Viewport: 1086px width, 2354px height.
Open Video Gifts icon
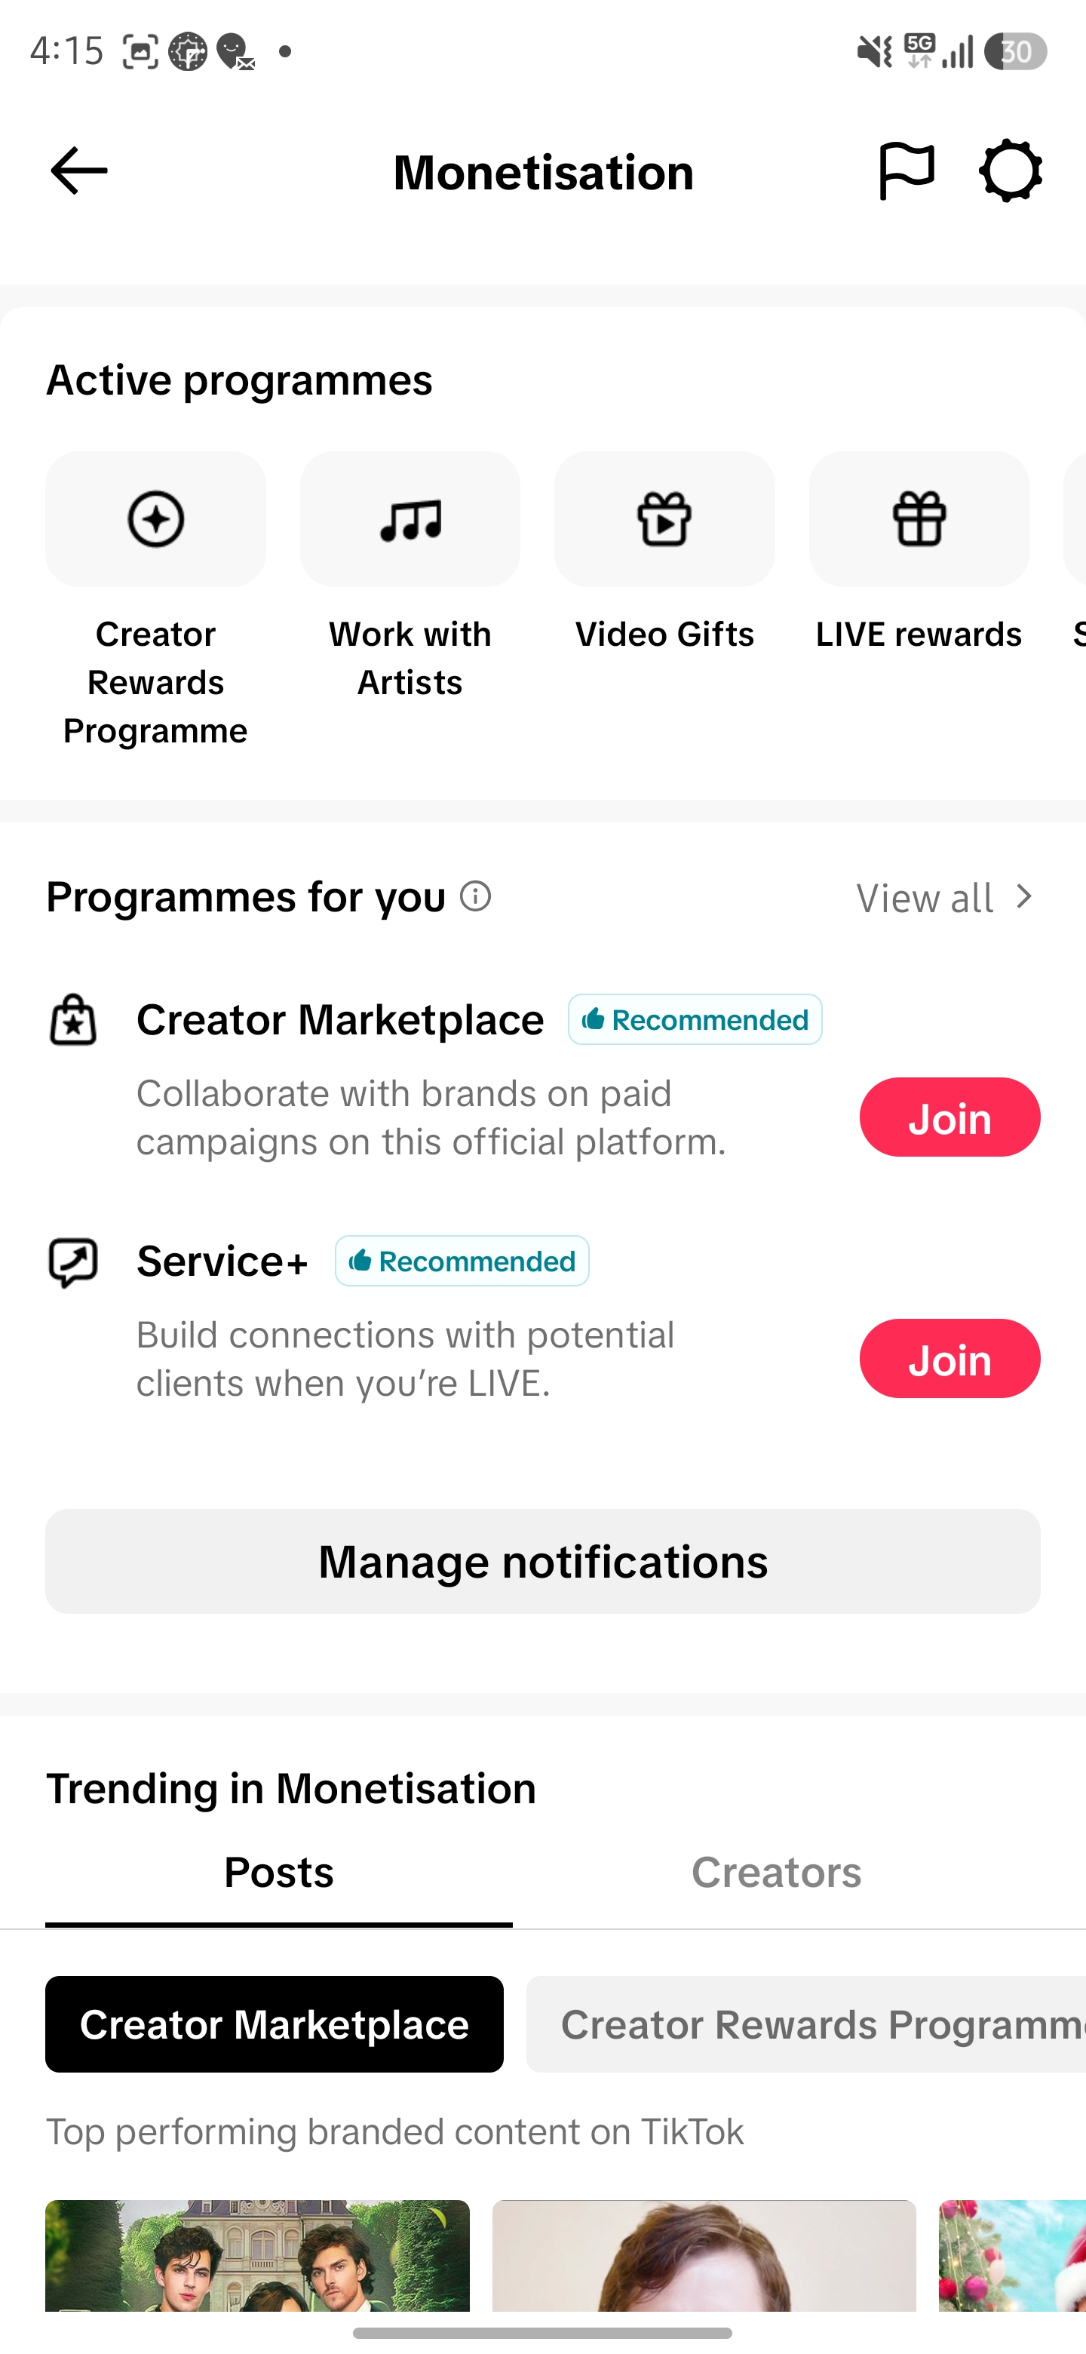click(x=664, y=519)
